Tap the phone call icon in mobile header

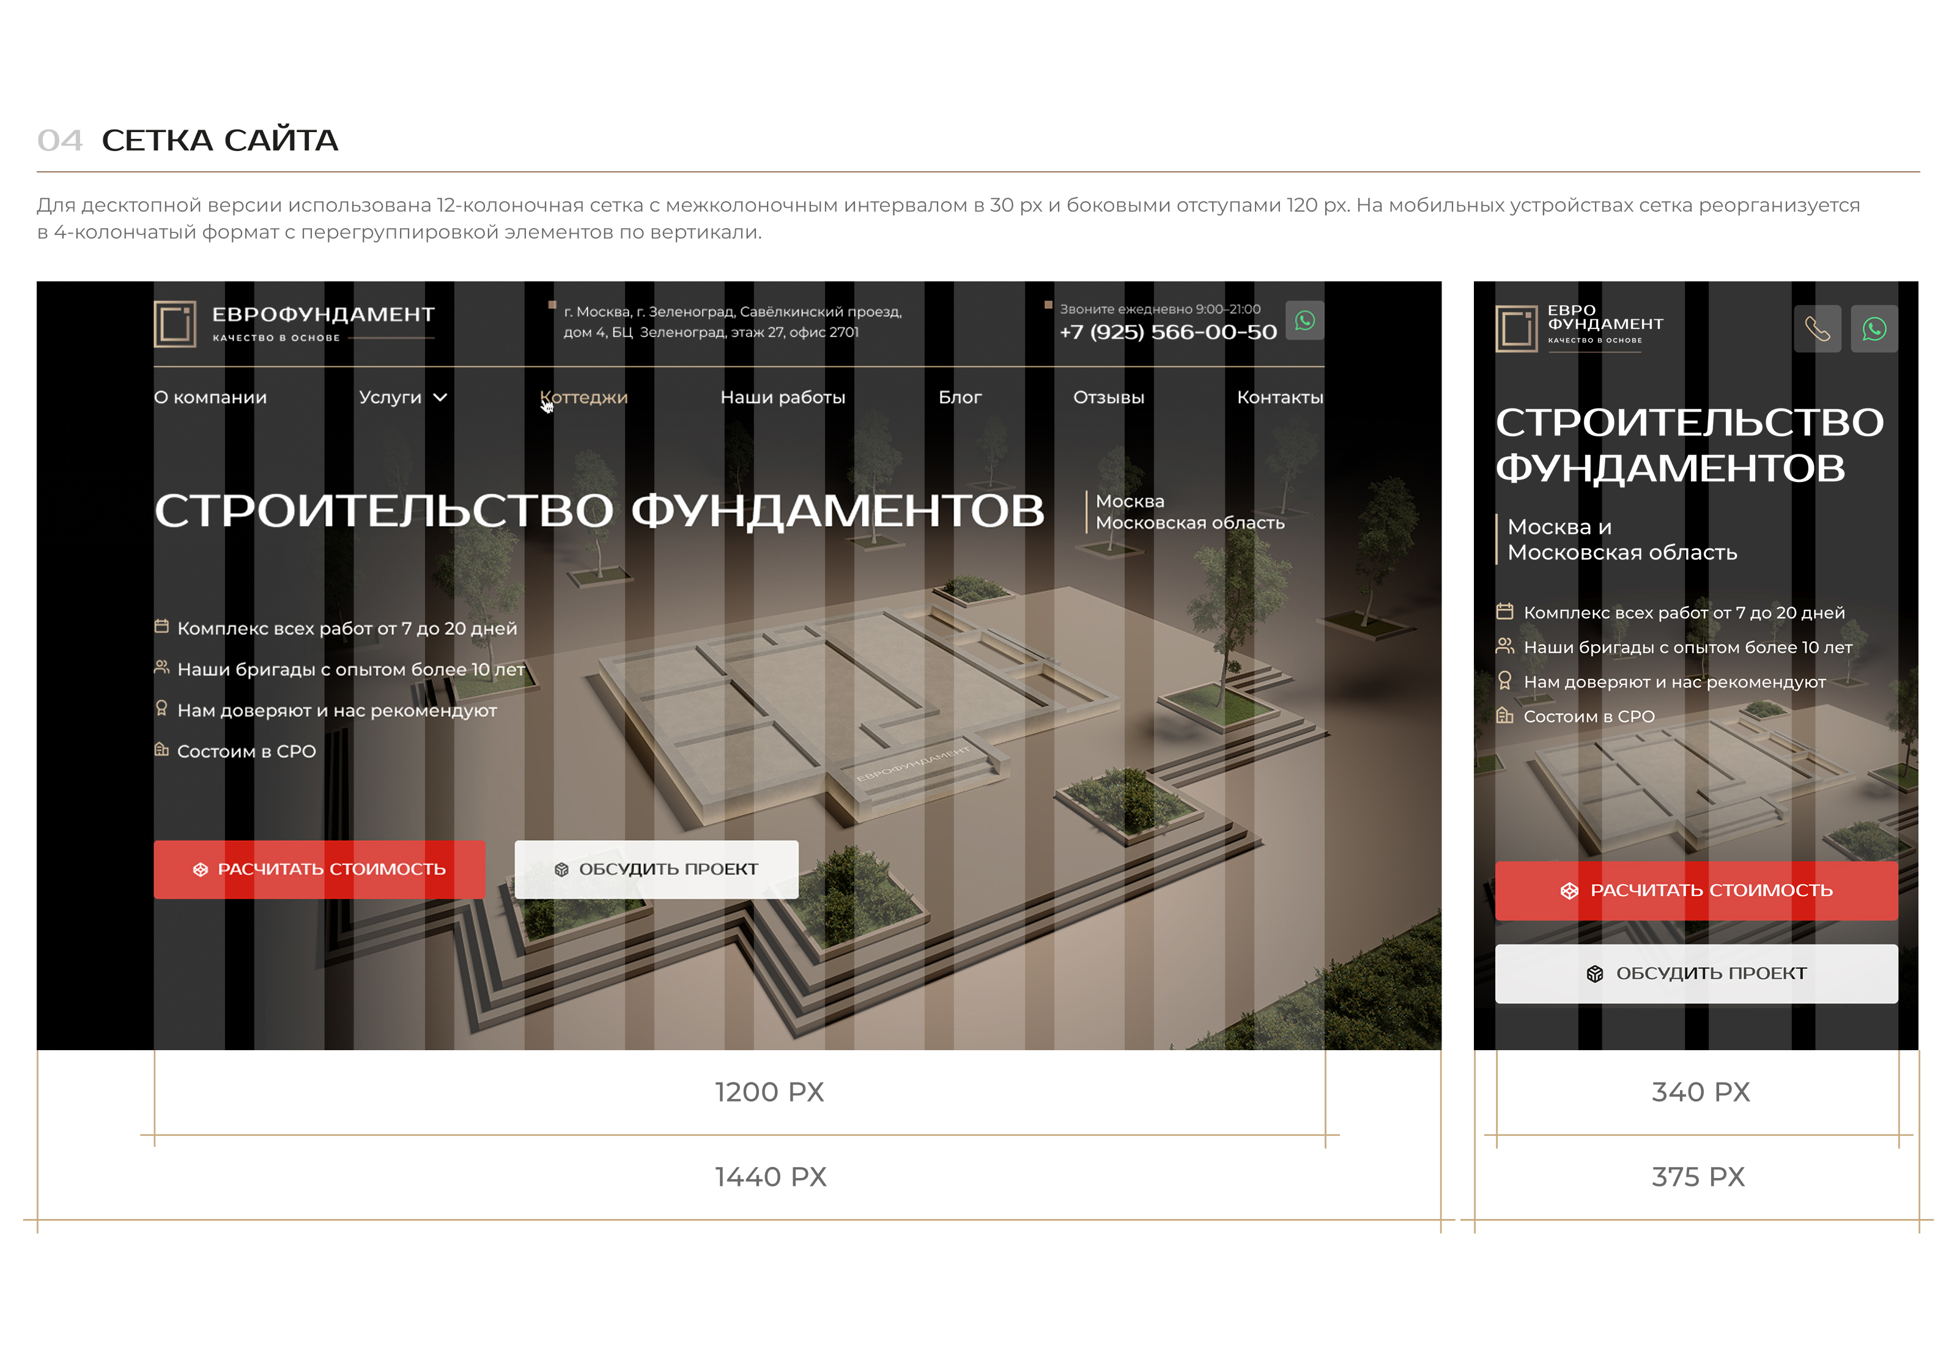click(x=1817, y=329)
